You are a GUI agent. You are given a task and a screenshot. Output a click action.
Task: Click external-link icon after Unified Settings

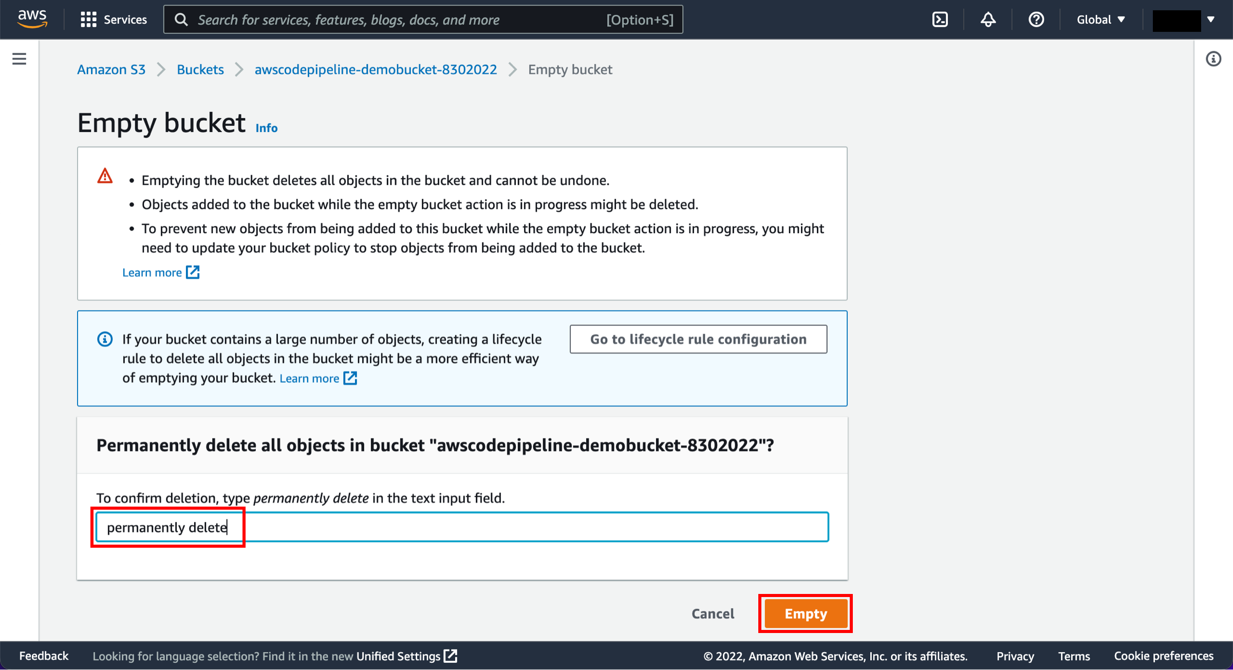(x=451, y=656)
